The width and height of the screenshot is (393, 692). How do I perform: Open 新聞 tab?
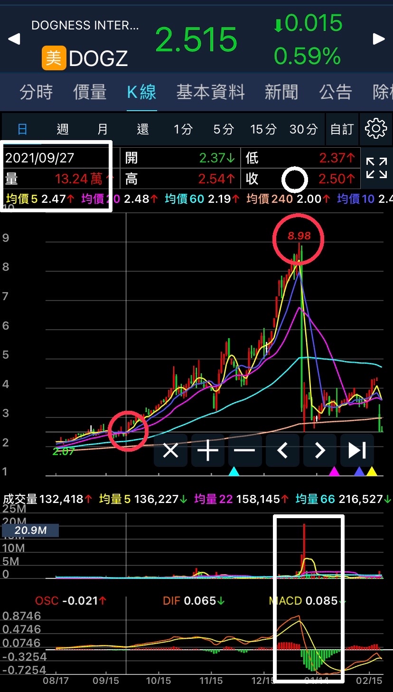[281, 92]
